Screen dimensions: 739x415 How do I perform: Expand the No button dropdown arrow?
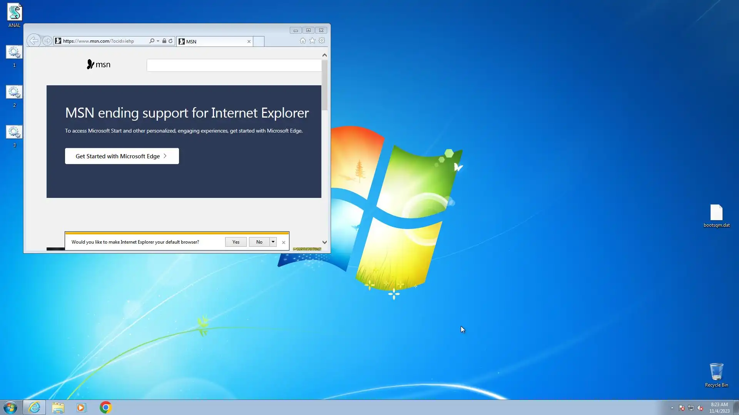(273, 242)
